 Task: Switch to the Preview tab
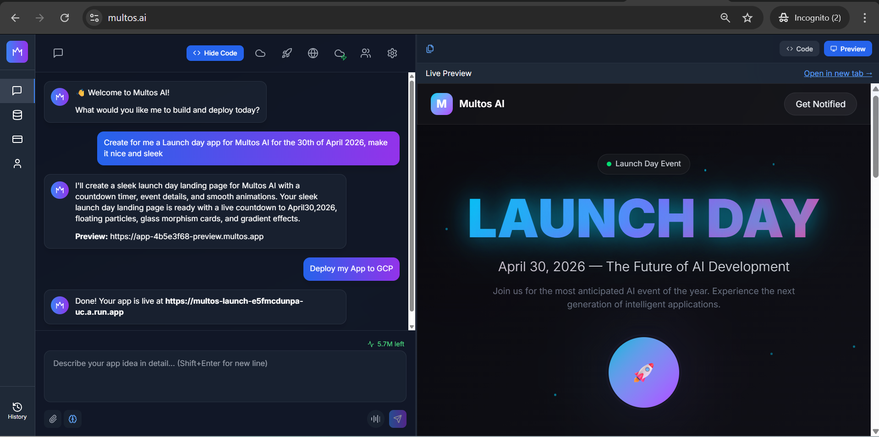coord(848,49)
